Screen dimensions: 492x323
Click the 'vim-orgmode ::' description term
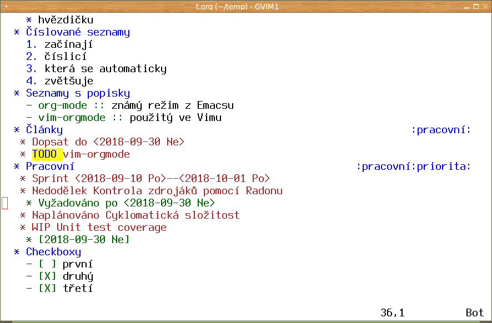tap(81, 118)
